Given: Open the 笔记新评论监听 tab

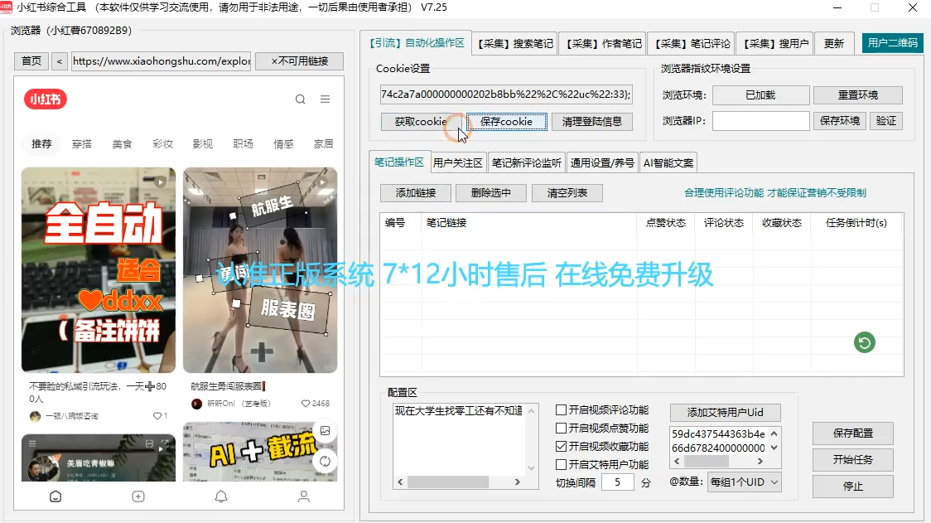Looking at the screenshot, I should tap(526, 162).
